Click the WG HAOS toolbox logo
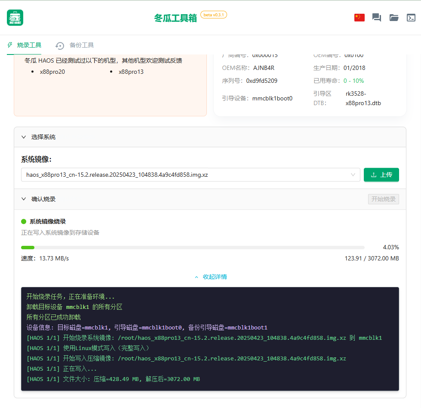Viewport: 421px width, 408px height. point(15,18)
